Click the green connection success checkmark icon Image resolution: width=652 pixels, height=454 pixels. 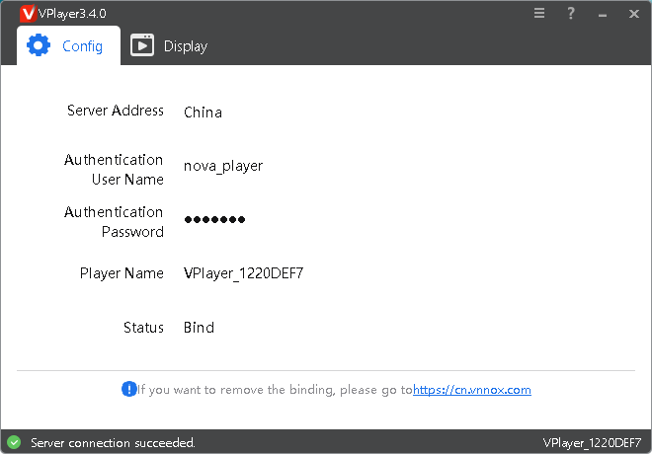14,442
